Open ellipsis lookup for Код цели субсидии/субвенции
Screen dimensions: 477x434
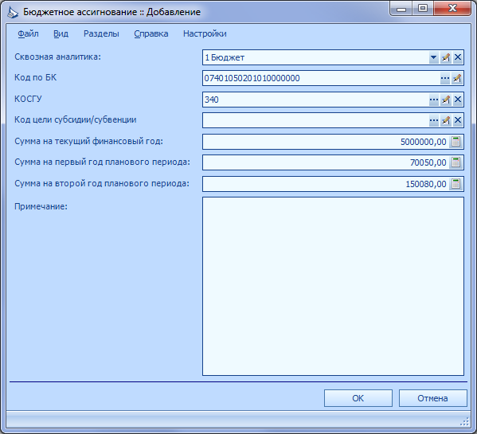tap(433, 120)
